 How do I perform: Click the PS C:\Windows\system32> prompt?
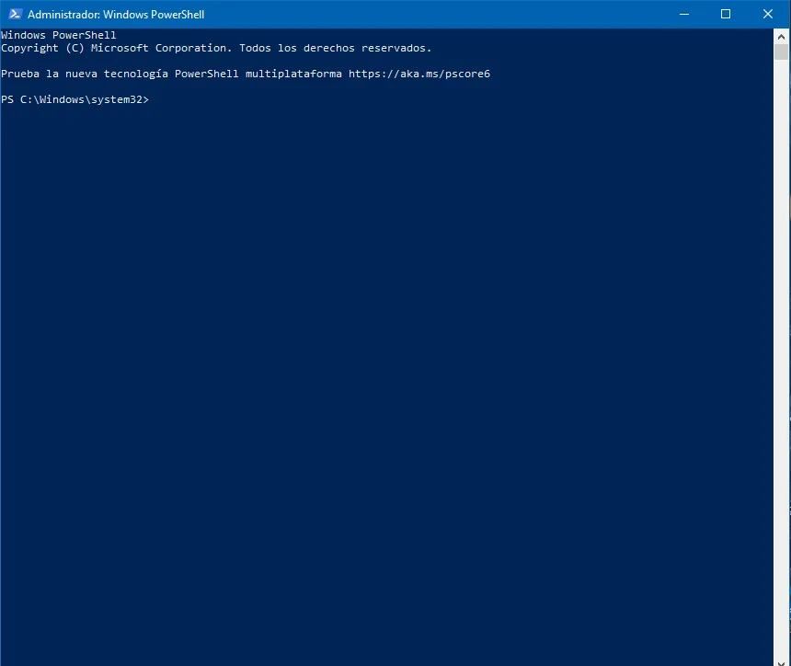click(x=75, y=99)
